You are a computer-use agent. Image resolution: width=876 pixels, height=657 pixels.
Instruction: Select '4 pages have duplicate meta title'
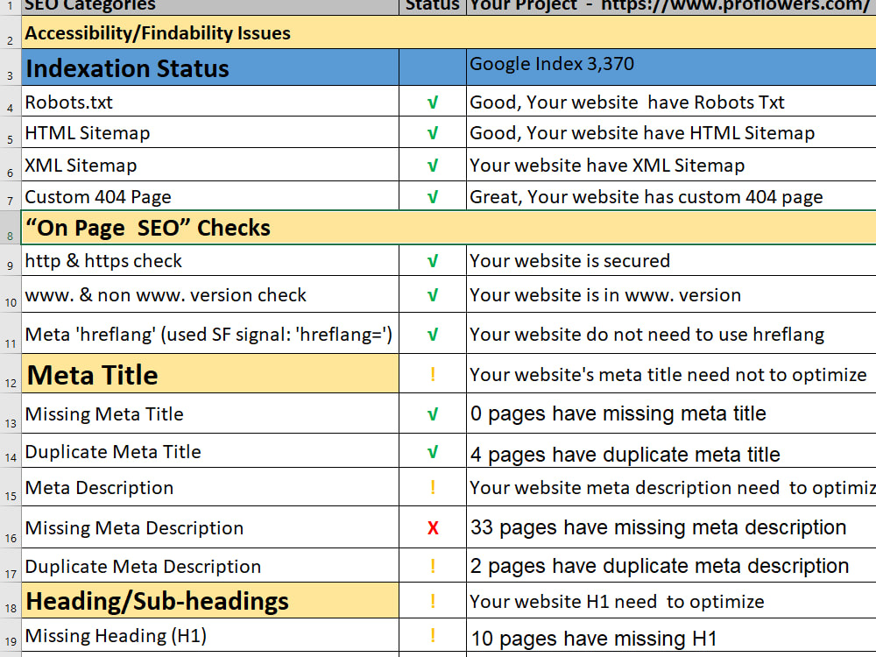click(671, 451)
